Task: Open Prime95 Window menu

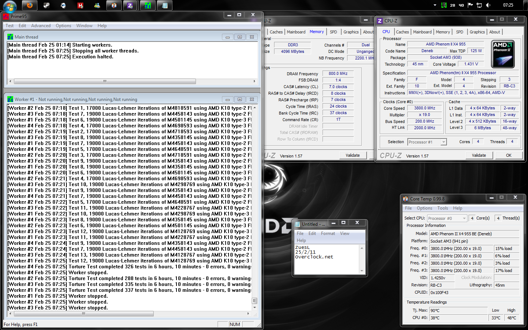Action: [84, 26]
